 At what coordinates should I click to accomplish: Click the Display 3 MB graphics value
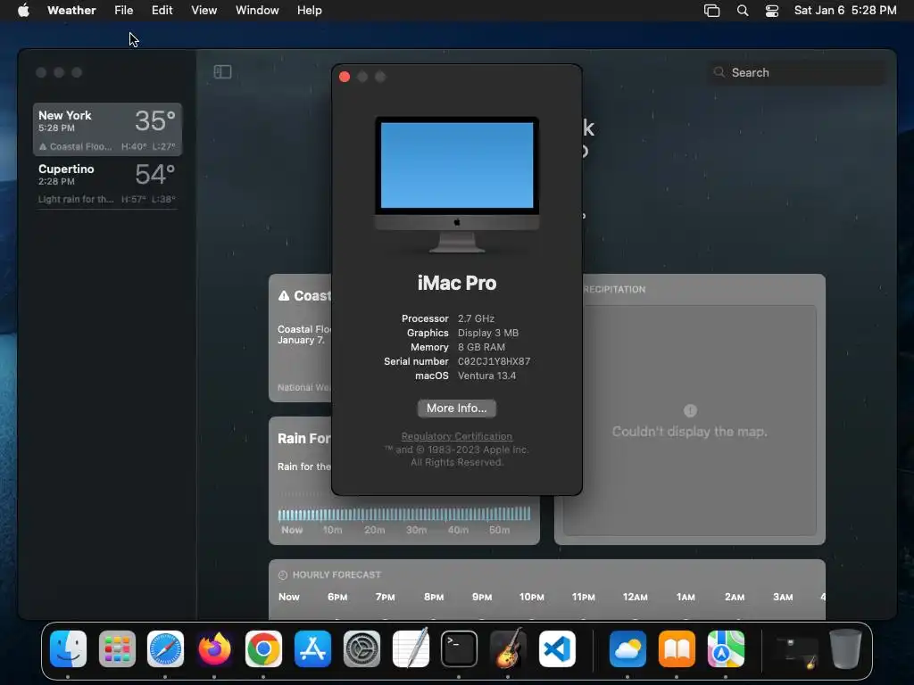coord(488,333)
